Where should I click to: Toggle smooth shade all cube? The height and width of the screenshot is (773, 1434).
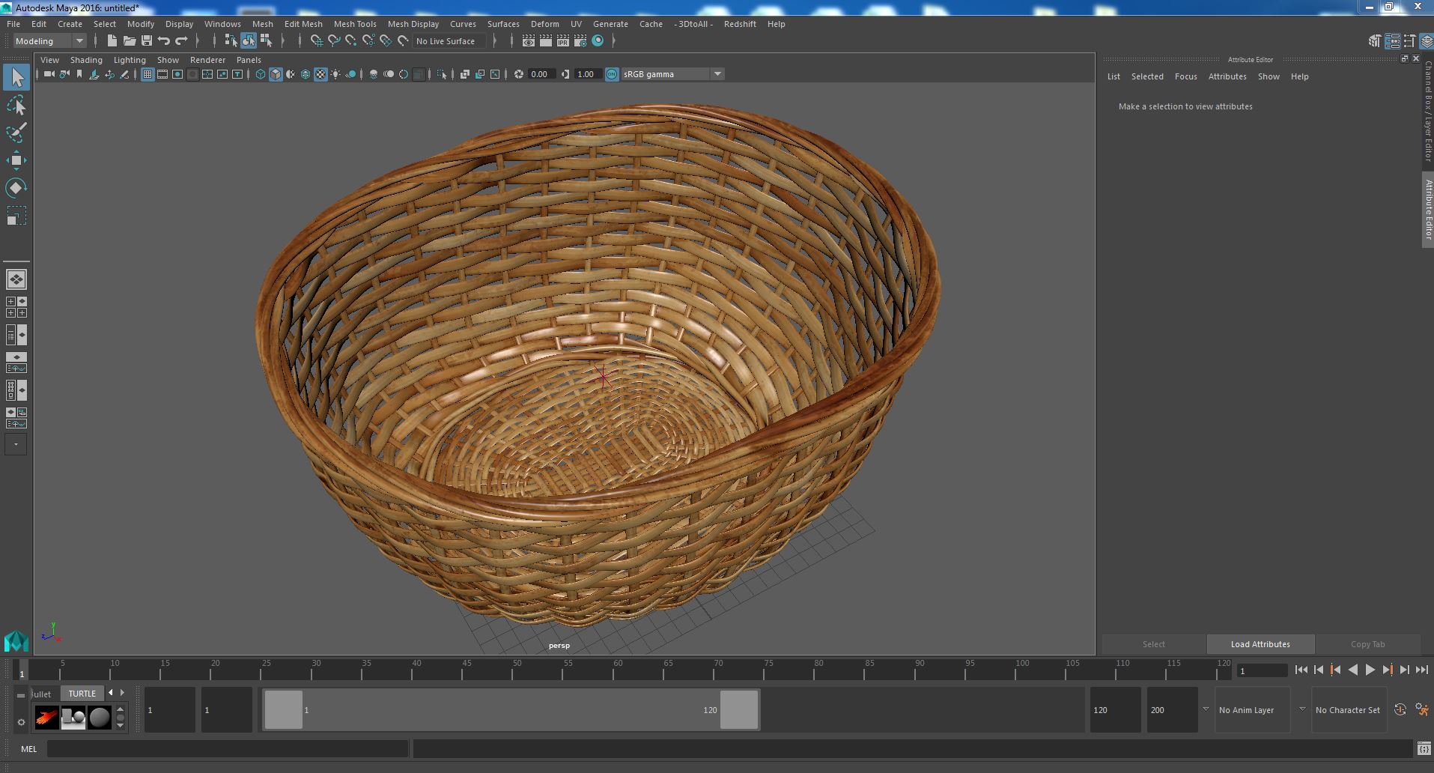coord(276,74)
